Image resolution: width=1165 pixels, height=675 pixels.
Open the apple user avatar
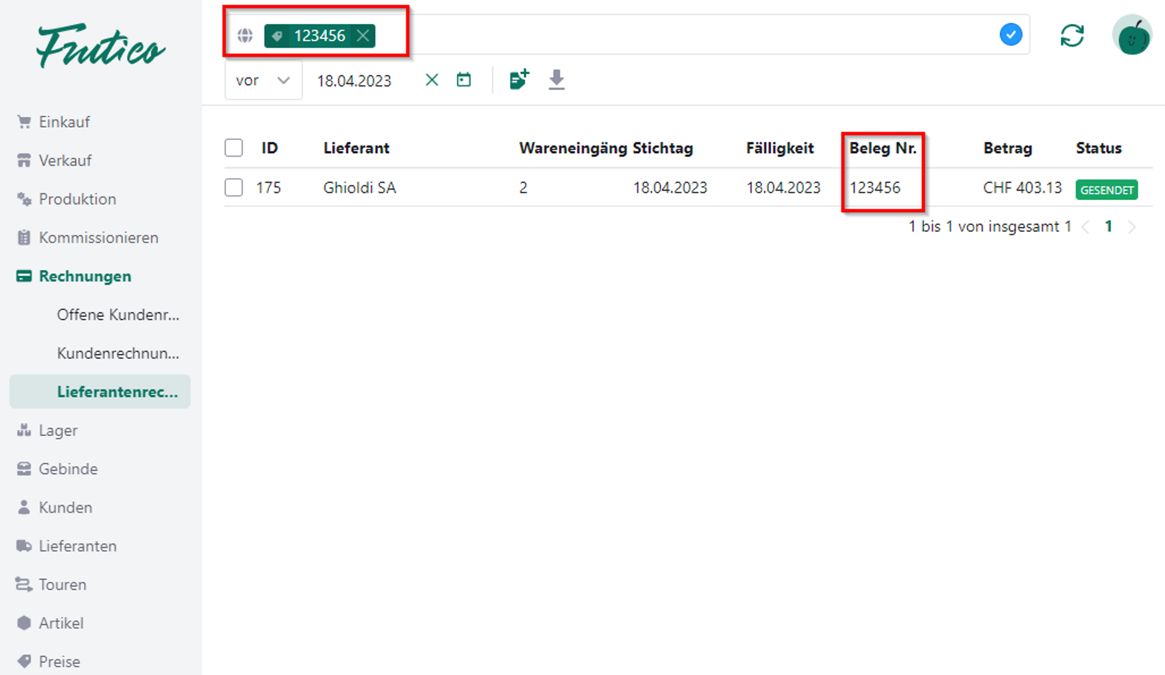[1132, 36]
